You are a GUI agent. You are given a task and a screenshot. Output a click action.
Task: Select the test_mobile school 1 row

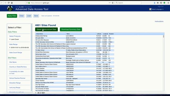pyautogui.click(x=75, y=66)
